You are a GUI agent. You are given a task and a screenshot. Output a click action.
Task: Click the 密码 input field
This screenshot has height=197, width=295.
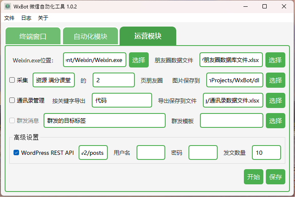[203, 152]
